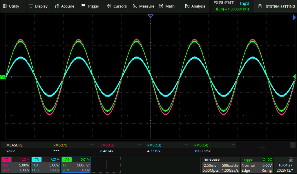This screenshot has height=174, width=297.
Task: Select the C4 channel offset marker on left
Action: [x=2, y=77]
